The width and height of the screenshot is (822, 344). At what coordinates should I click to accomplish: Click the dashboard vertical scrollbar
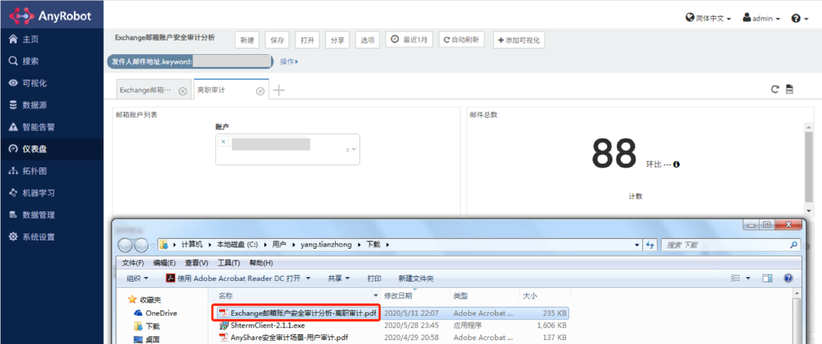click(x=809, y=167)
